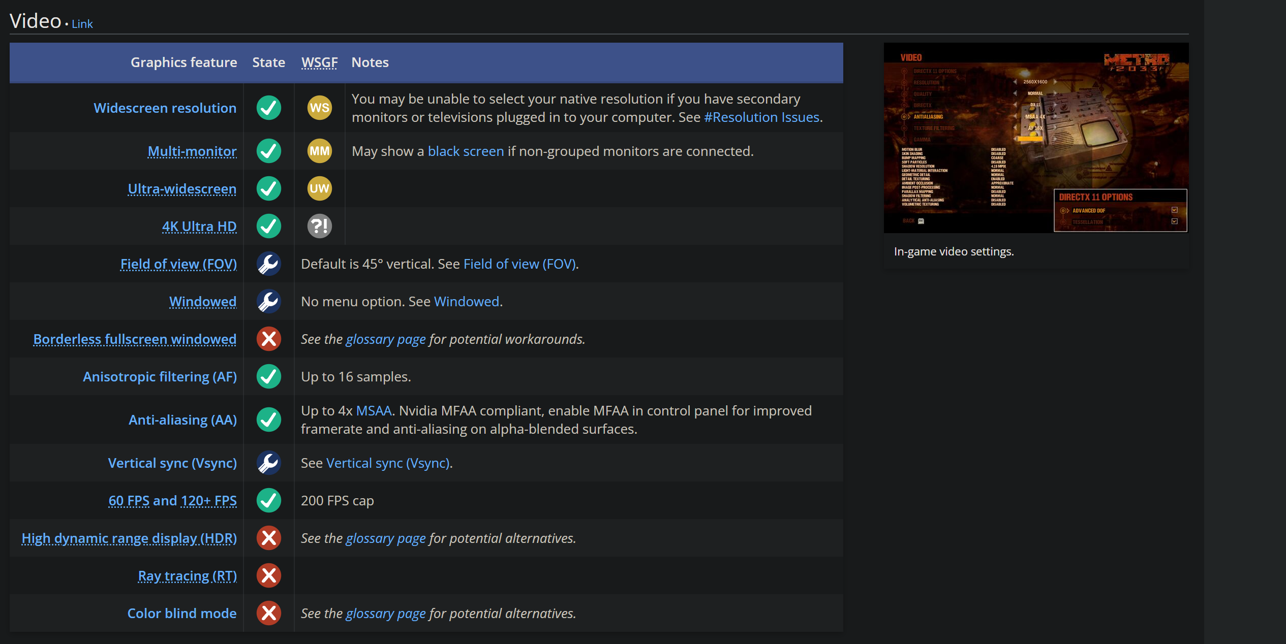Image resolution: width=1286 pixels, height=644 pixels.
Task: Click the Notes column header
Action: [x=370, y=62]
